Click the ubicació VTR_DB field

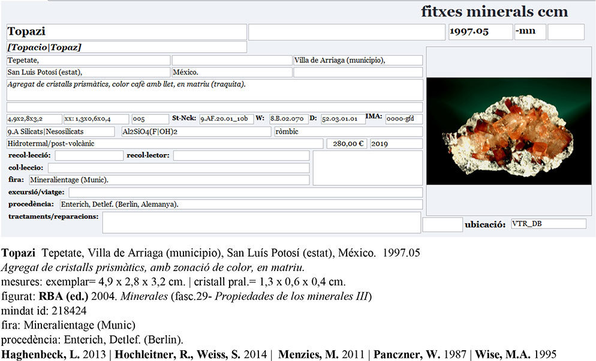(548, 224)
